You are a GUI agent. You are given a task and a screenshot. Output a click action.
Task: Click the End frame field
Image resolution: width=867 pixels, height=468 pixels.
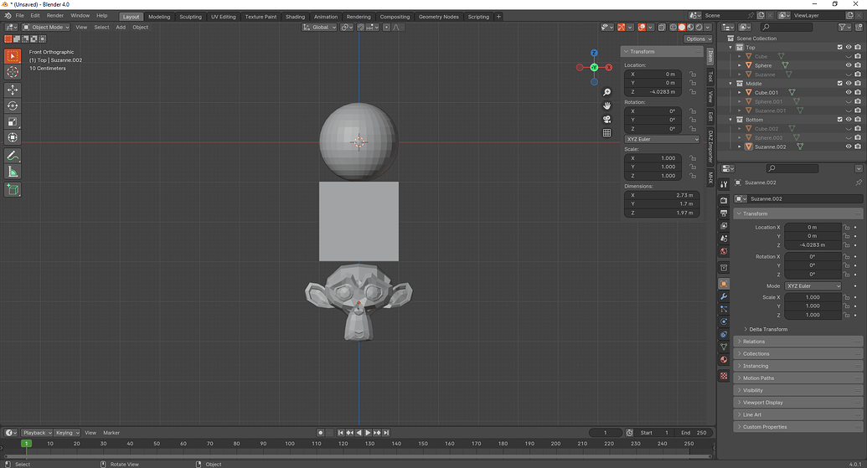694,433
